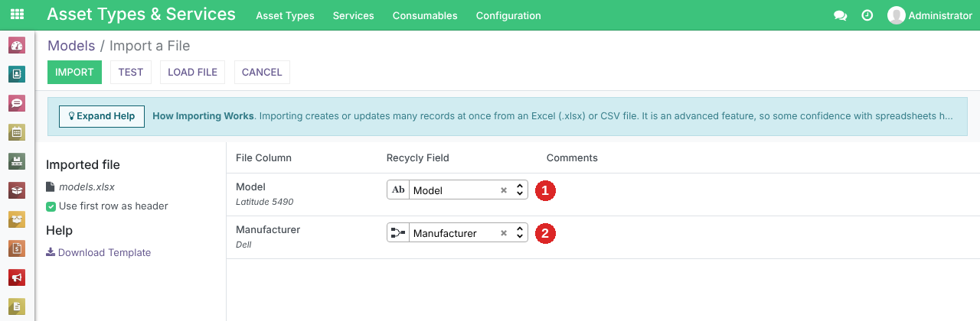Image resolution: width=980 pixels, height=321 pixels.
Task: Open the Administrator user menu
Action: click(x=929, y=15)
